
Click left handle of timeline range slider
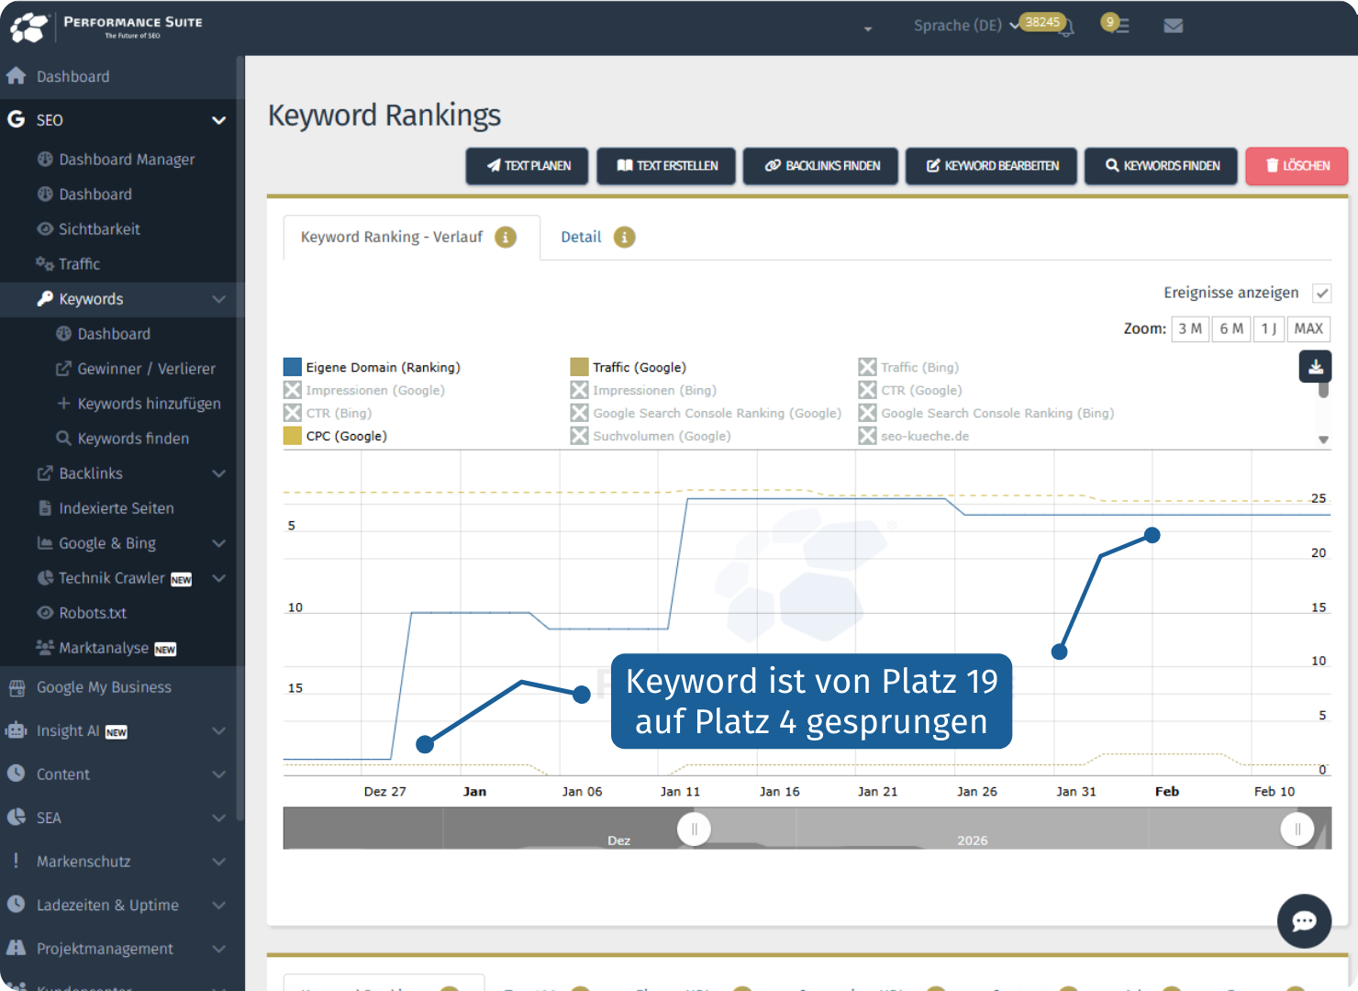point(694,830)
